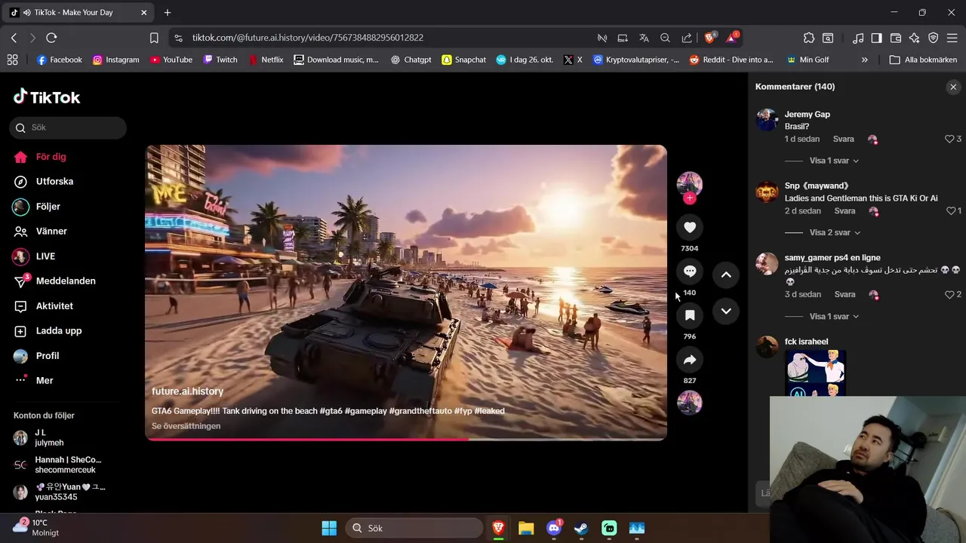Image resolution: width=966 pixels, height=543 pixels.
Task: Like the video with the heart icon
Action: coord(690,227)
